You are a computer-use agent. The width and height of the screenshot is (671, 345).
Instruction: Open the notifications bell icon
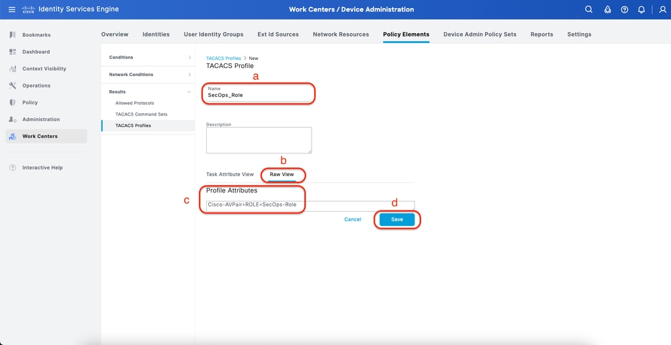point(641,9)
